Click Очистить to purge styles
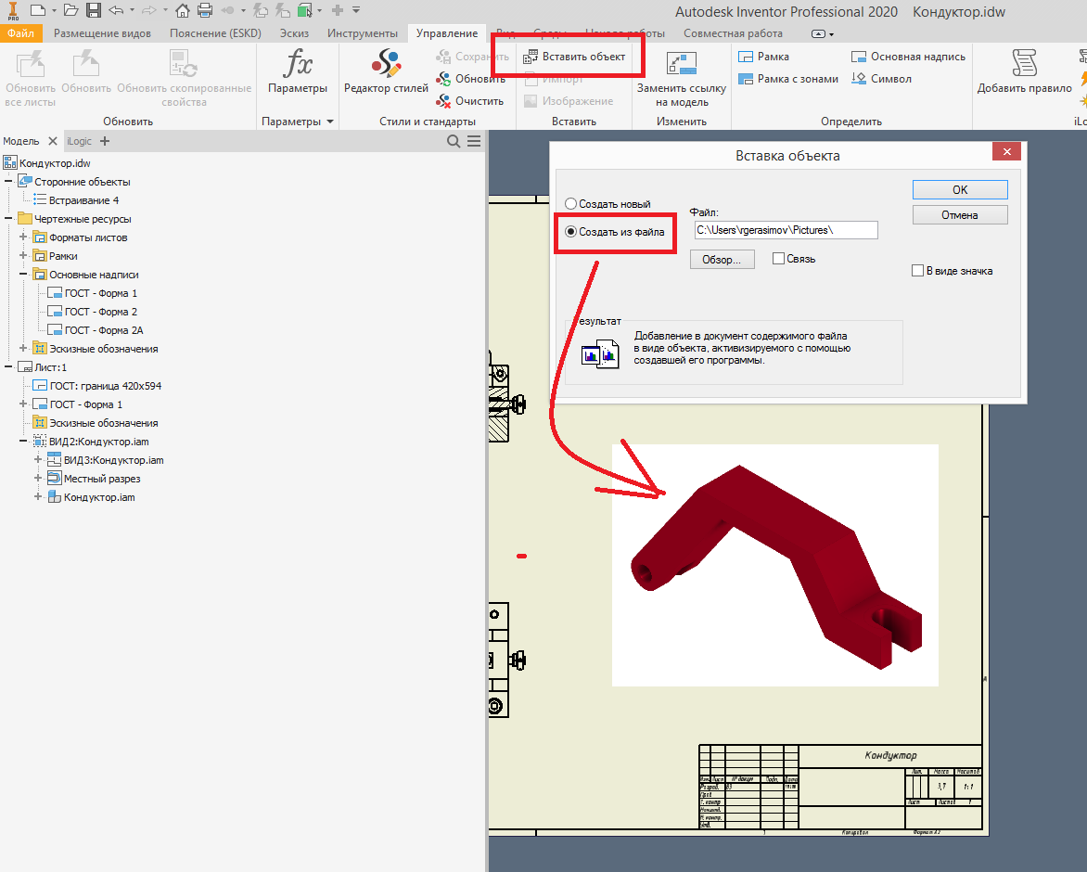Screen dimensions: 1087x872 point(470,101)
